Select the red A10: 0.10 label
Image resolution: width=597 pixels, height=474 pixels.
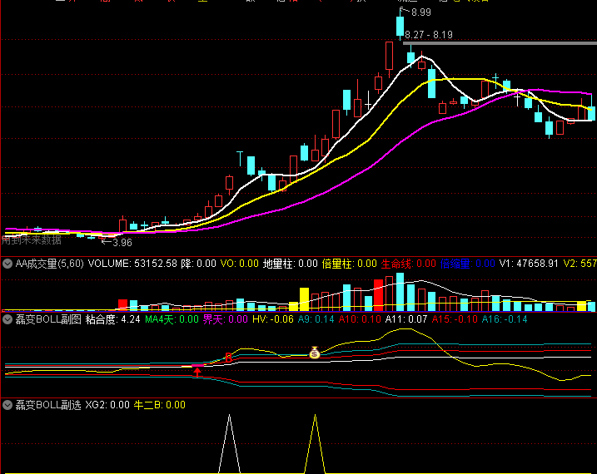pyautogui.click(x=360, y=319)
